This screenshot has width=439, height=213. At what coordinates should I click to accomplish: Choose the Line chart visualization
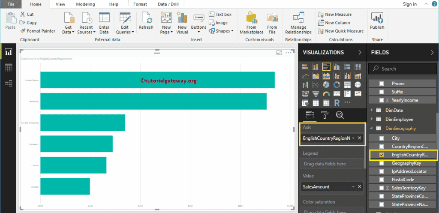(x=305, y=76)
